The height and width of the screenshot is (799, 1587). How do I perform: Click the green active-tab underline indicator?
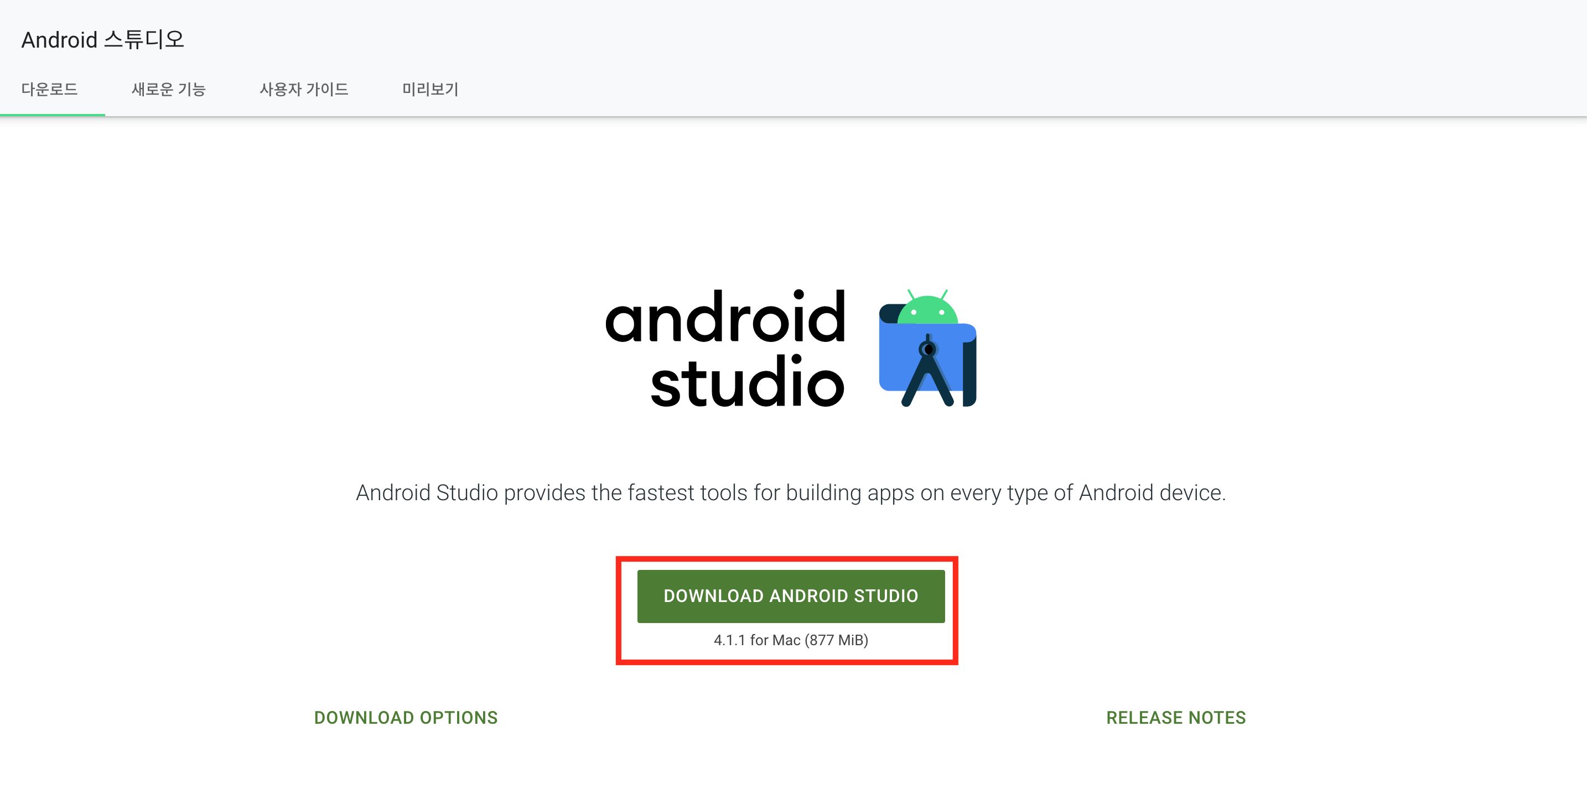[53, 115]
